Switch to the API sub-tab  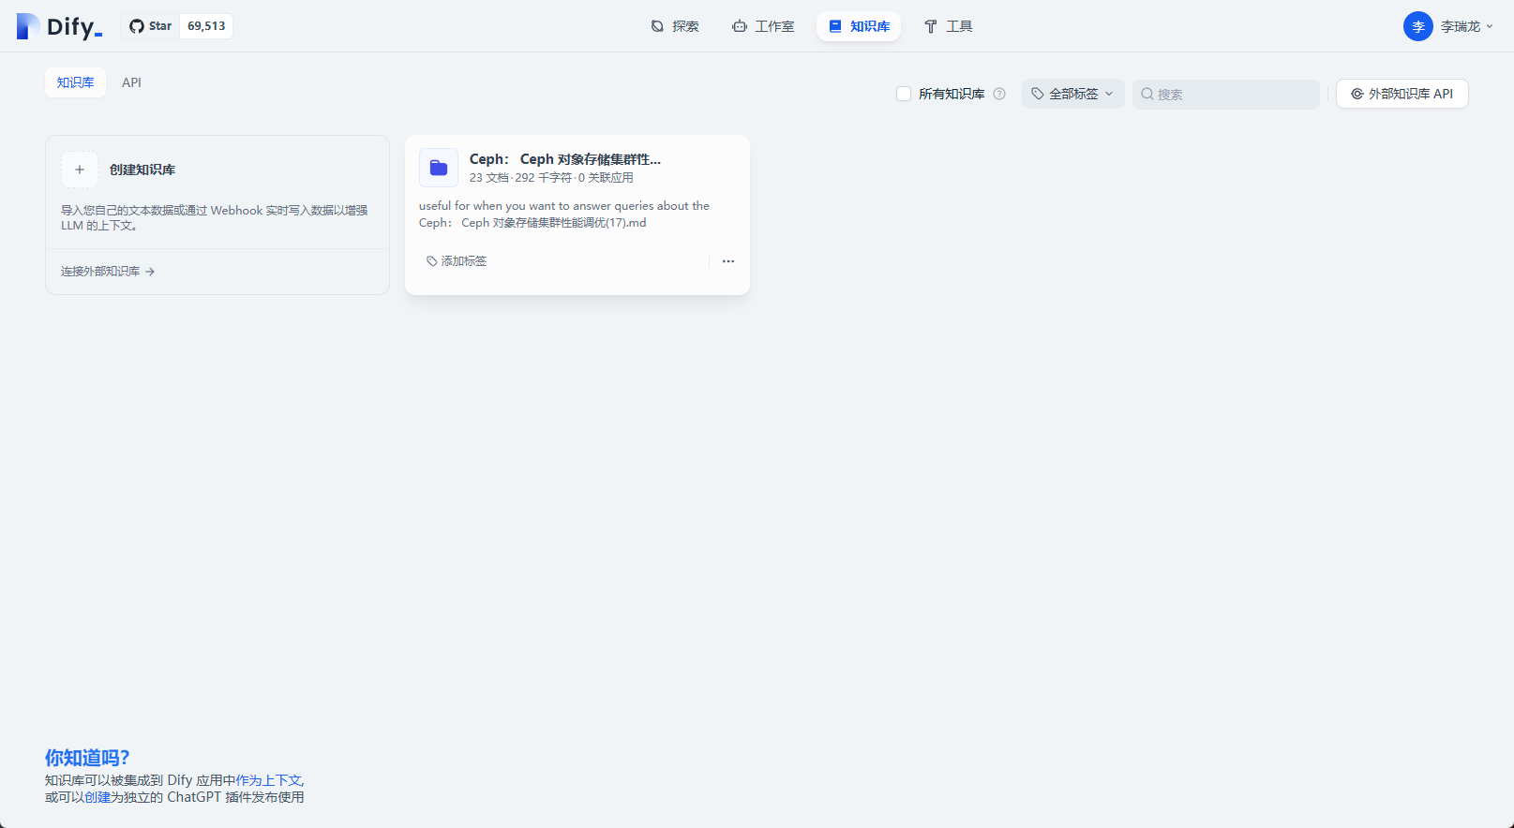coord(131,82)
